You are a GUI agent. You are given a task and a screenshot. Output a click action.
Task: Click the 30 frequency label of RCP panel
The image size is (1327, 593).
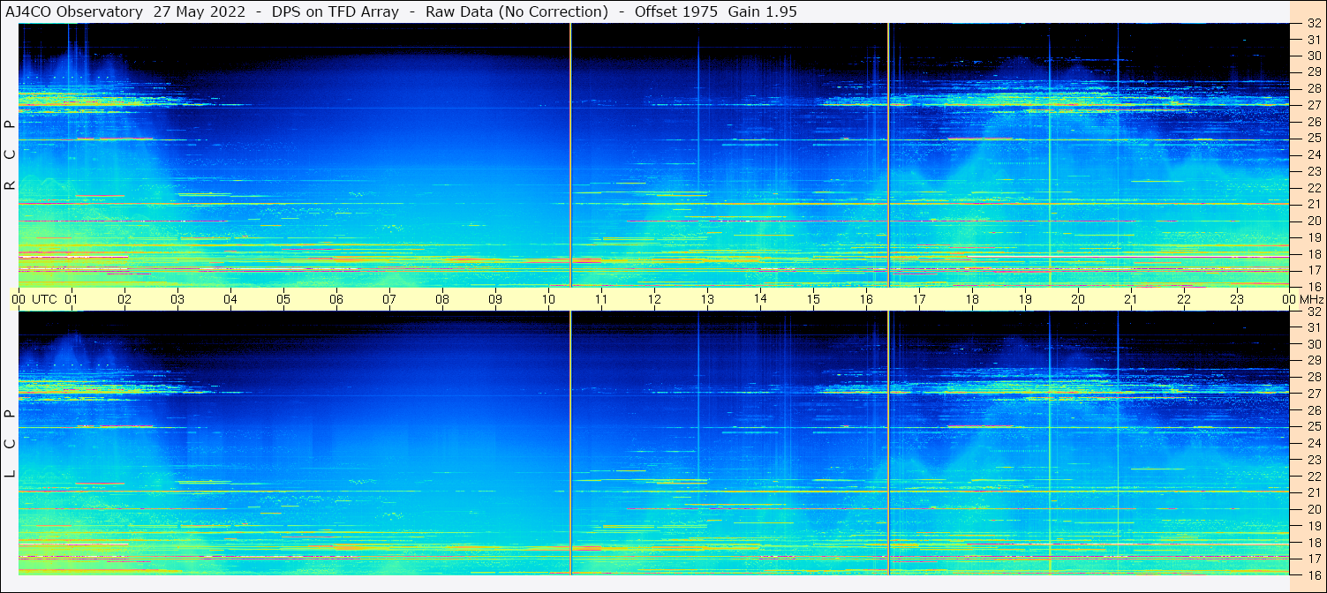(x=1313, y=56)
